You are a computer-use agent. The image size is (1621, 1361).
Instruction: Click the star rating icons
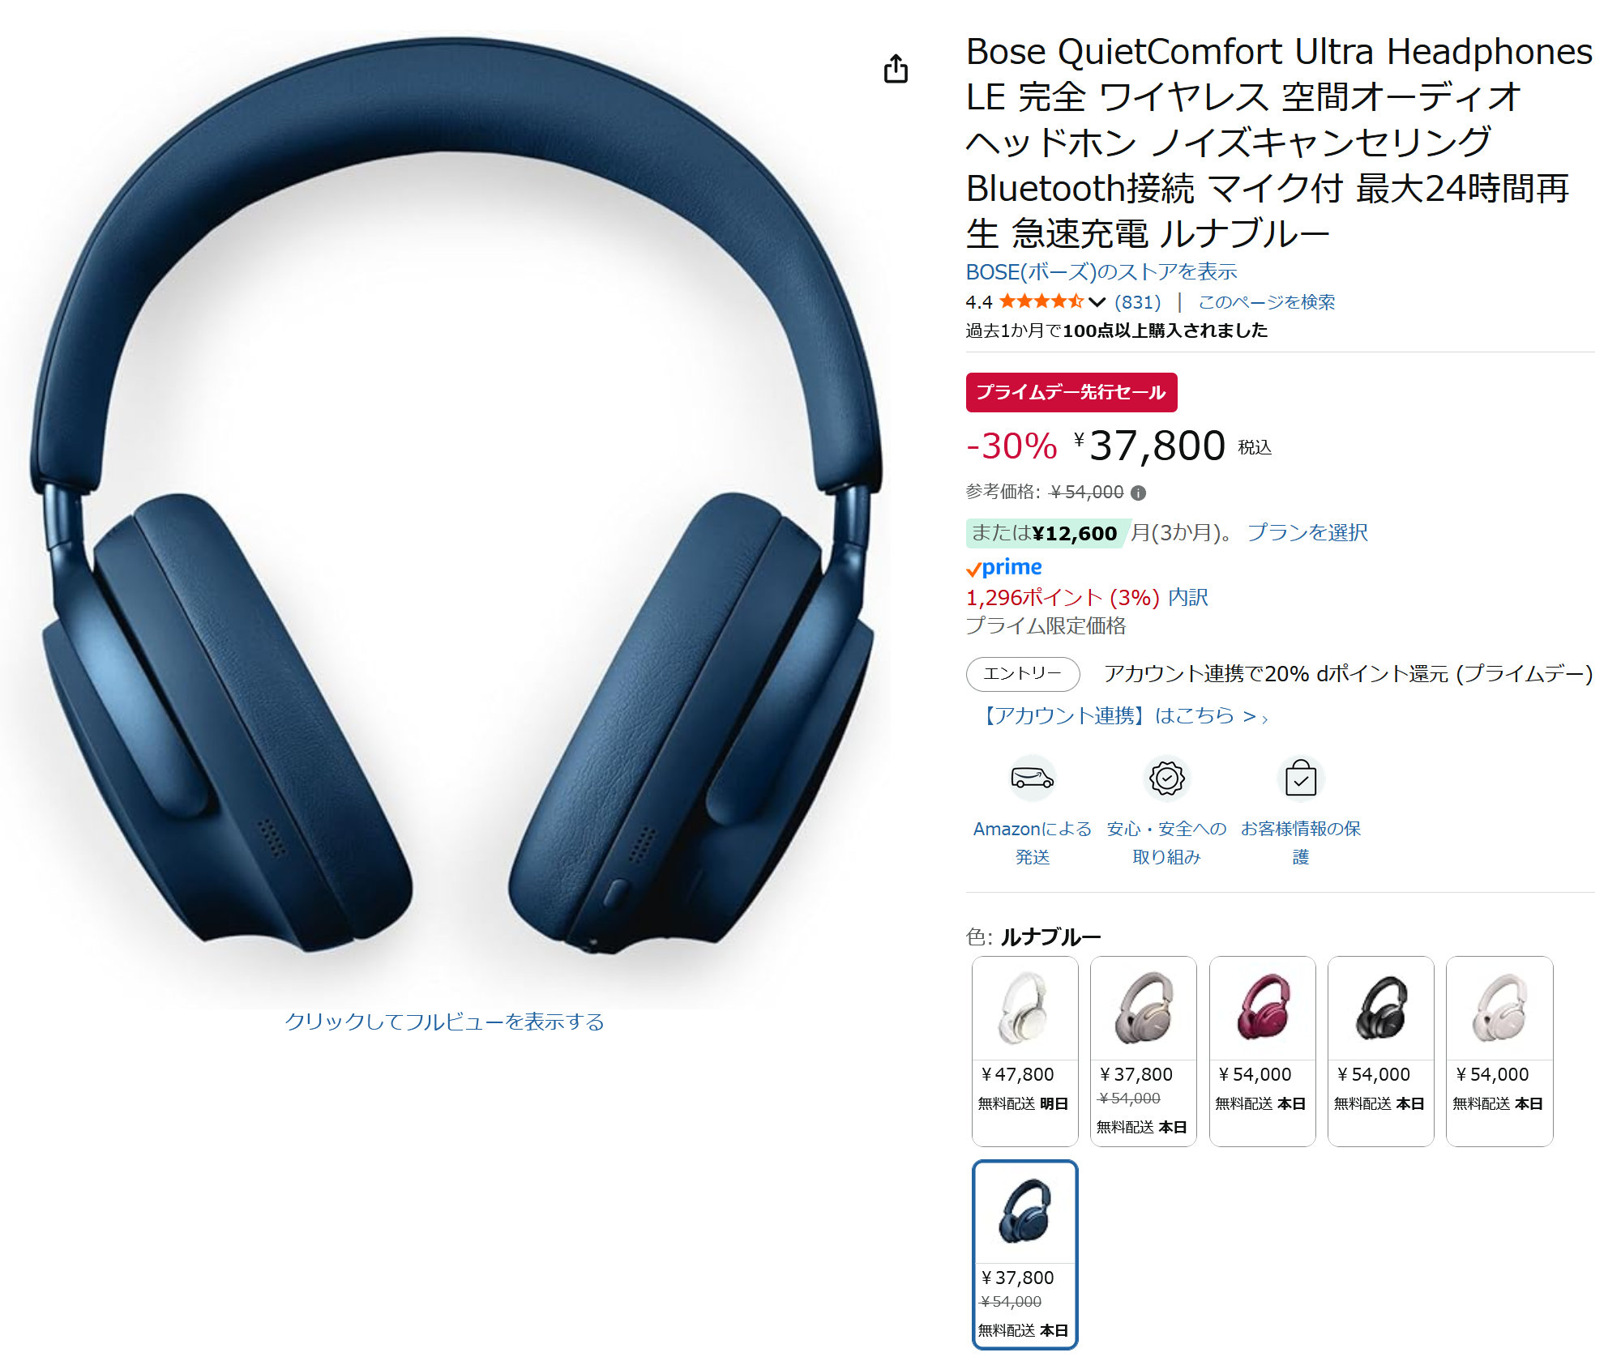(x=1041, y=302)
